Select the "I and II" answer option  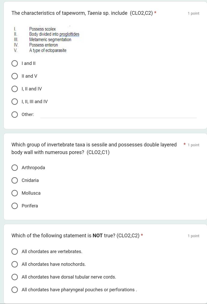(15, 63)
